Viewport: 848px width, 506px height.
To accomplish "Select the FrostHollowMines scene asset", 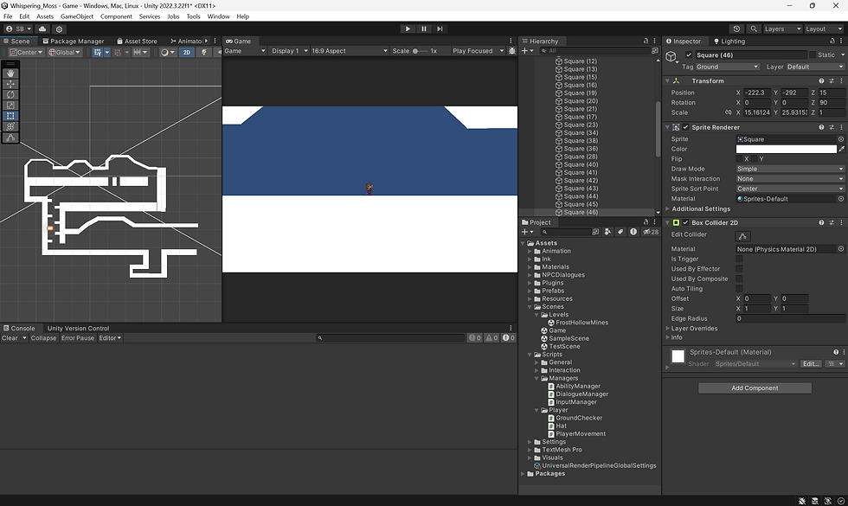I will click(581, 322).
